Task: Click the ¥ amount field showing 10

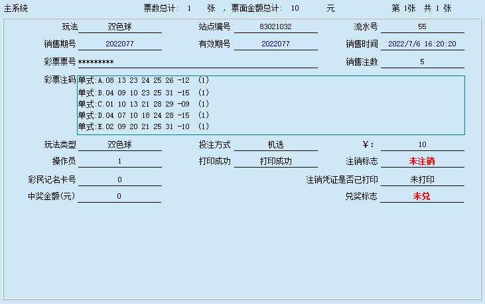Action: point(422,145)
